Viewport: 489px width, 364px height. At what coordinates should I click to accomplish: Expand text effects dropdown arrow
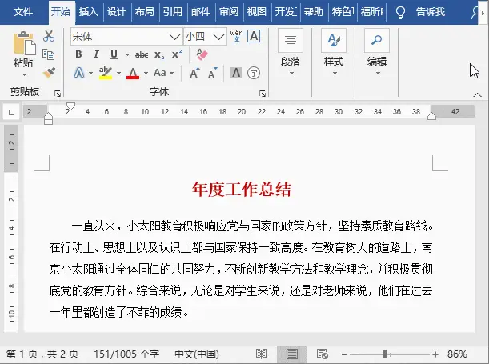[90, 74]
